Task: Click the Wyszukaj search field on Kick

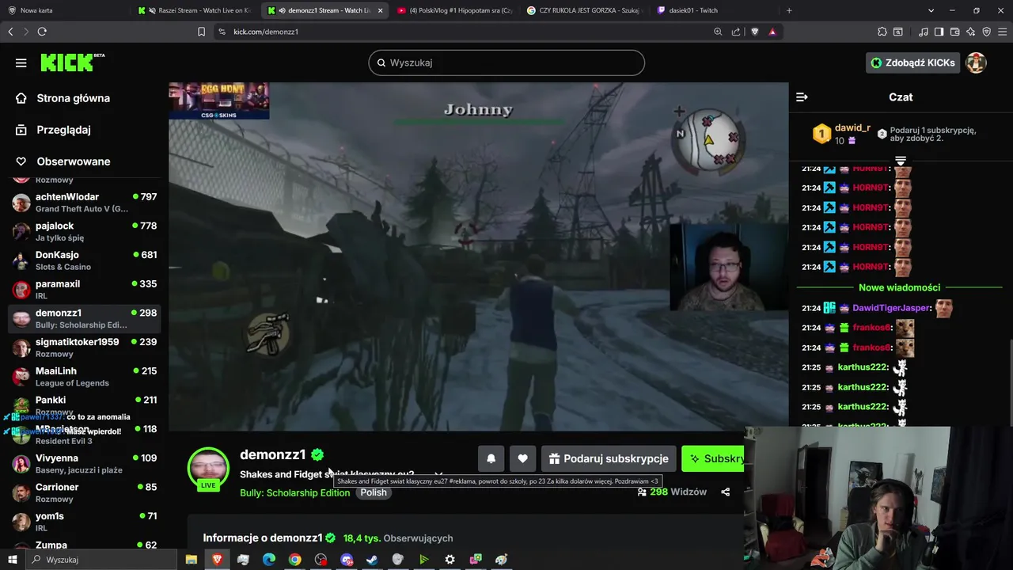Action: coord(506,63)
